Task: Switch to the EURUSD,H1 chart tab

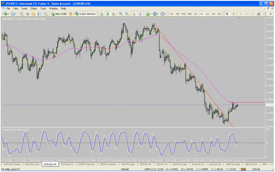Action: point(67,165)
